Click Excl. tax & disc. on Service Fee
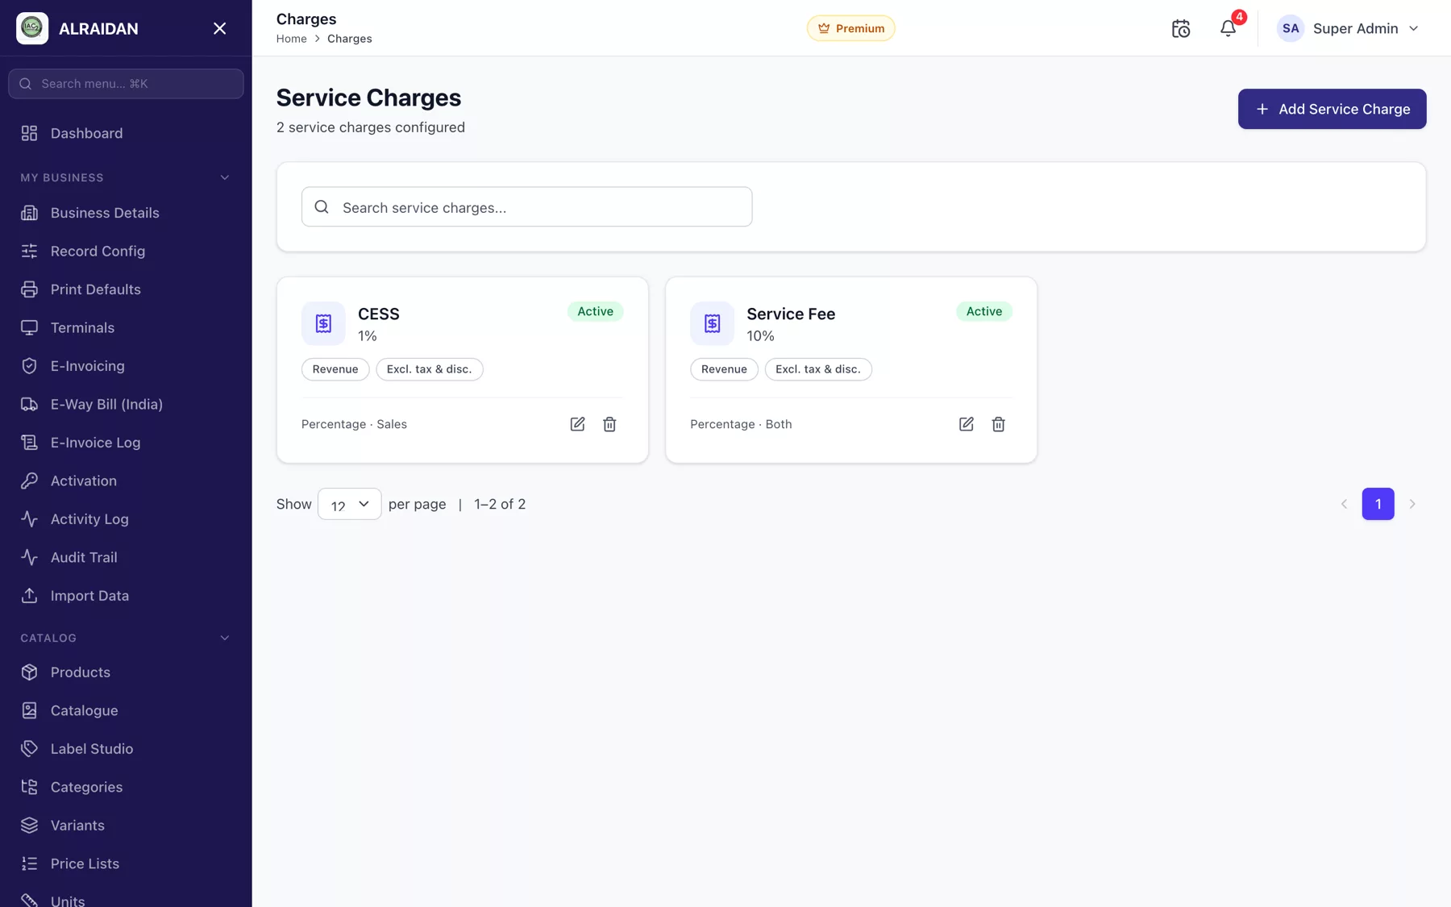The width and height of the screenshot is (1451, 907). (x=817, y=369)
